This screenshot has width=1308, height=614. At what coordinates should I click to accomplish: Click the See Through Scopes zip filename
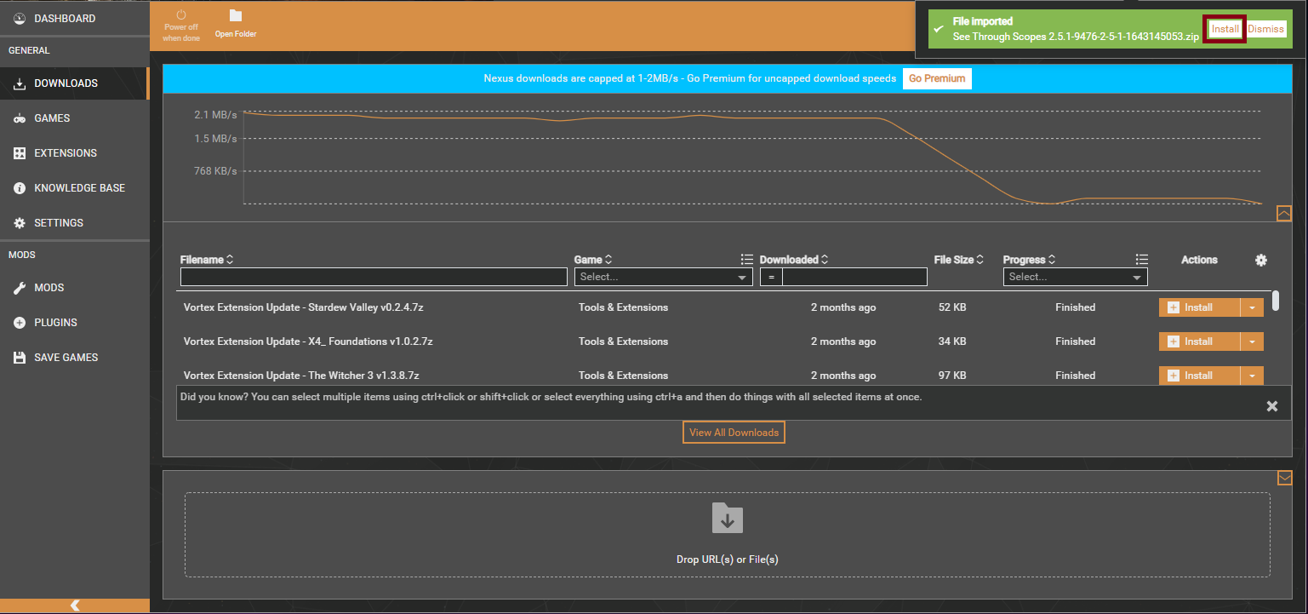tap(1077, 37)
